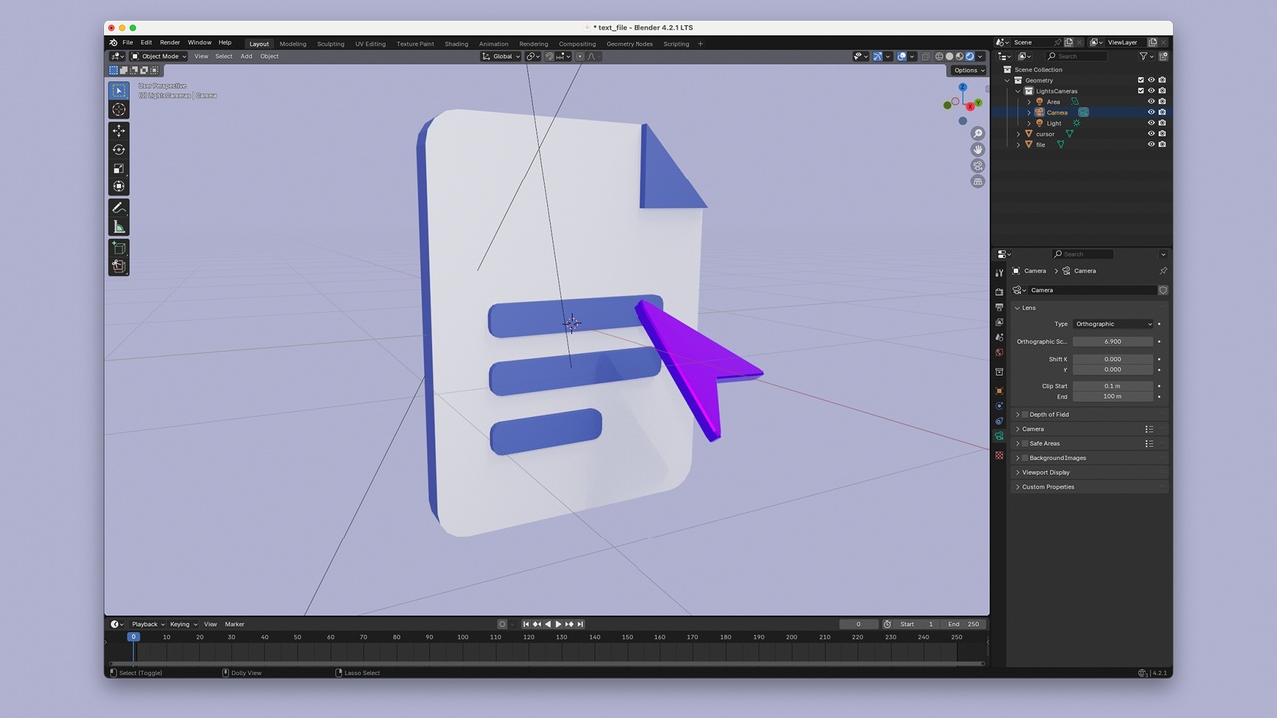Open the timeline Playback popover
This screenshot has height=718, width=1277.
(147, 624)
